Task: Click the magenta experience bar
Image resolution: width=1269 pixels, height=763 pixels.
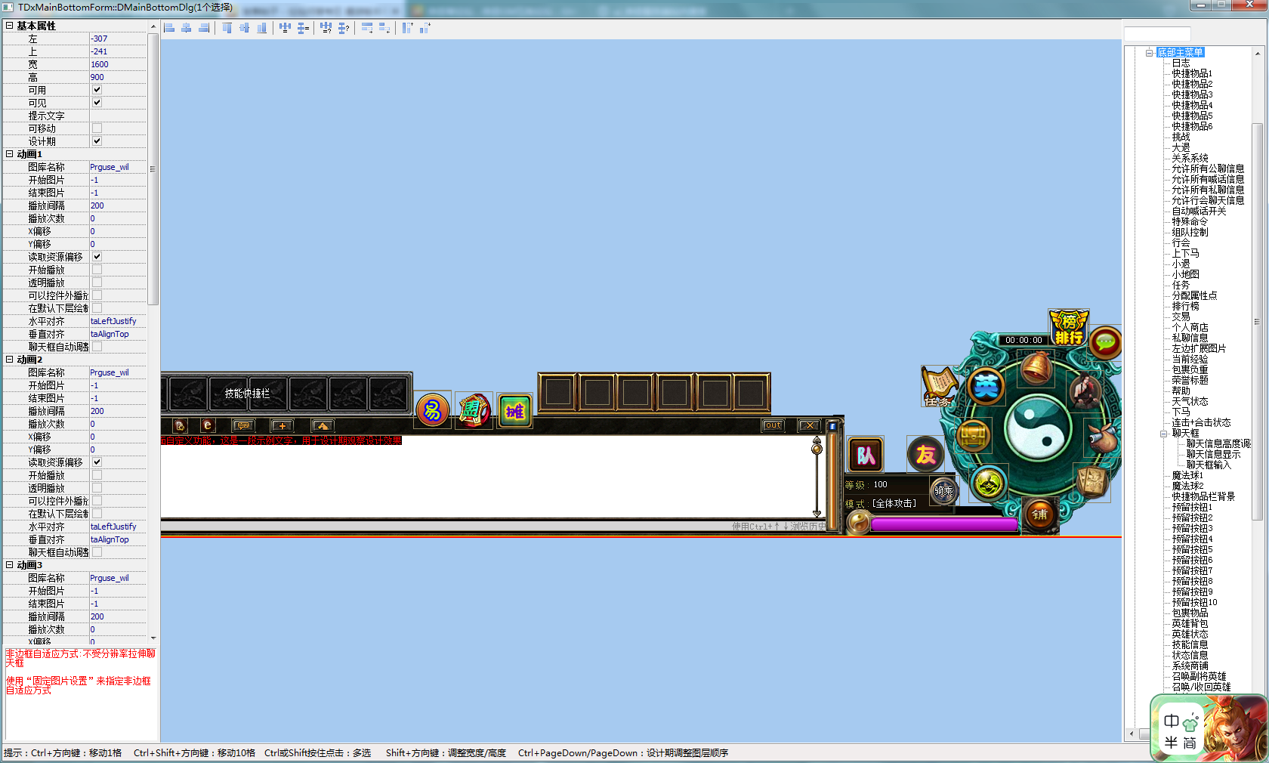Action: coord(943,524)
